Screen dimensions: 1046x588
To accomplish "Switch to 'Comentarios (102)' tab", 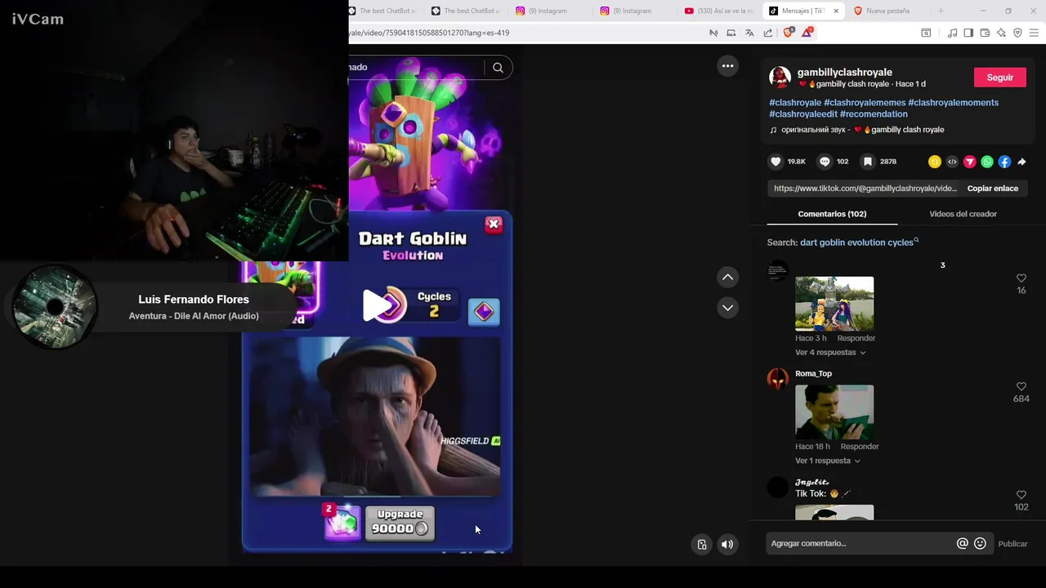I will click(832, 214).
